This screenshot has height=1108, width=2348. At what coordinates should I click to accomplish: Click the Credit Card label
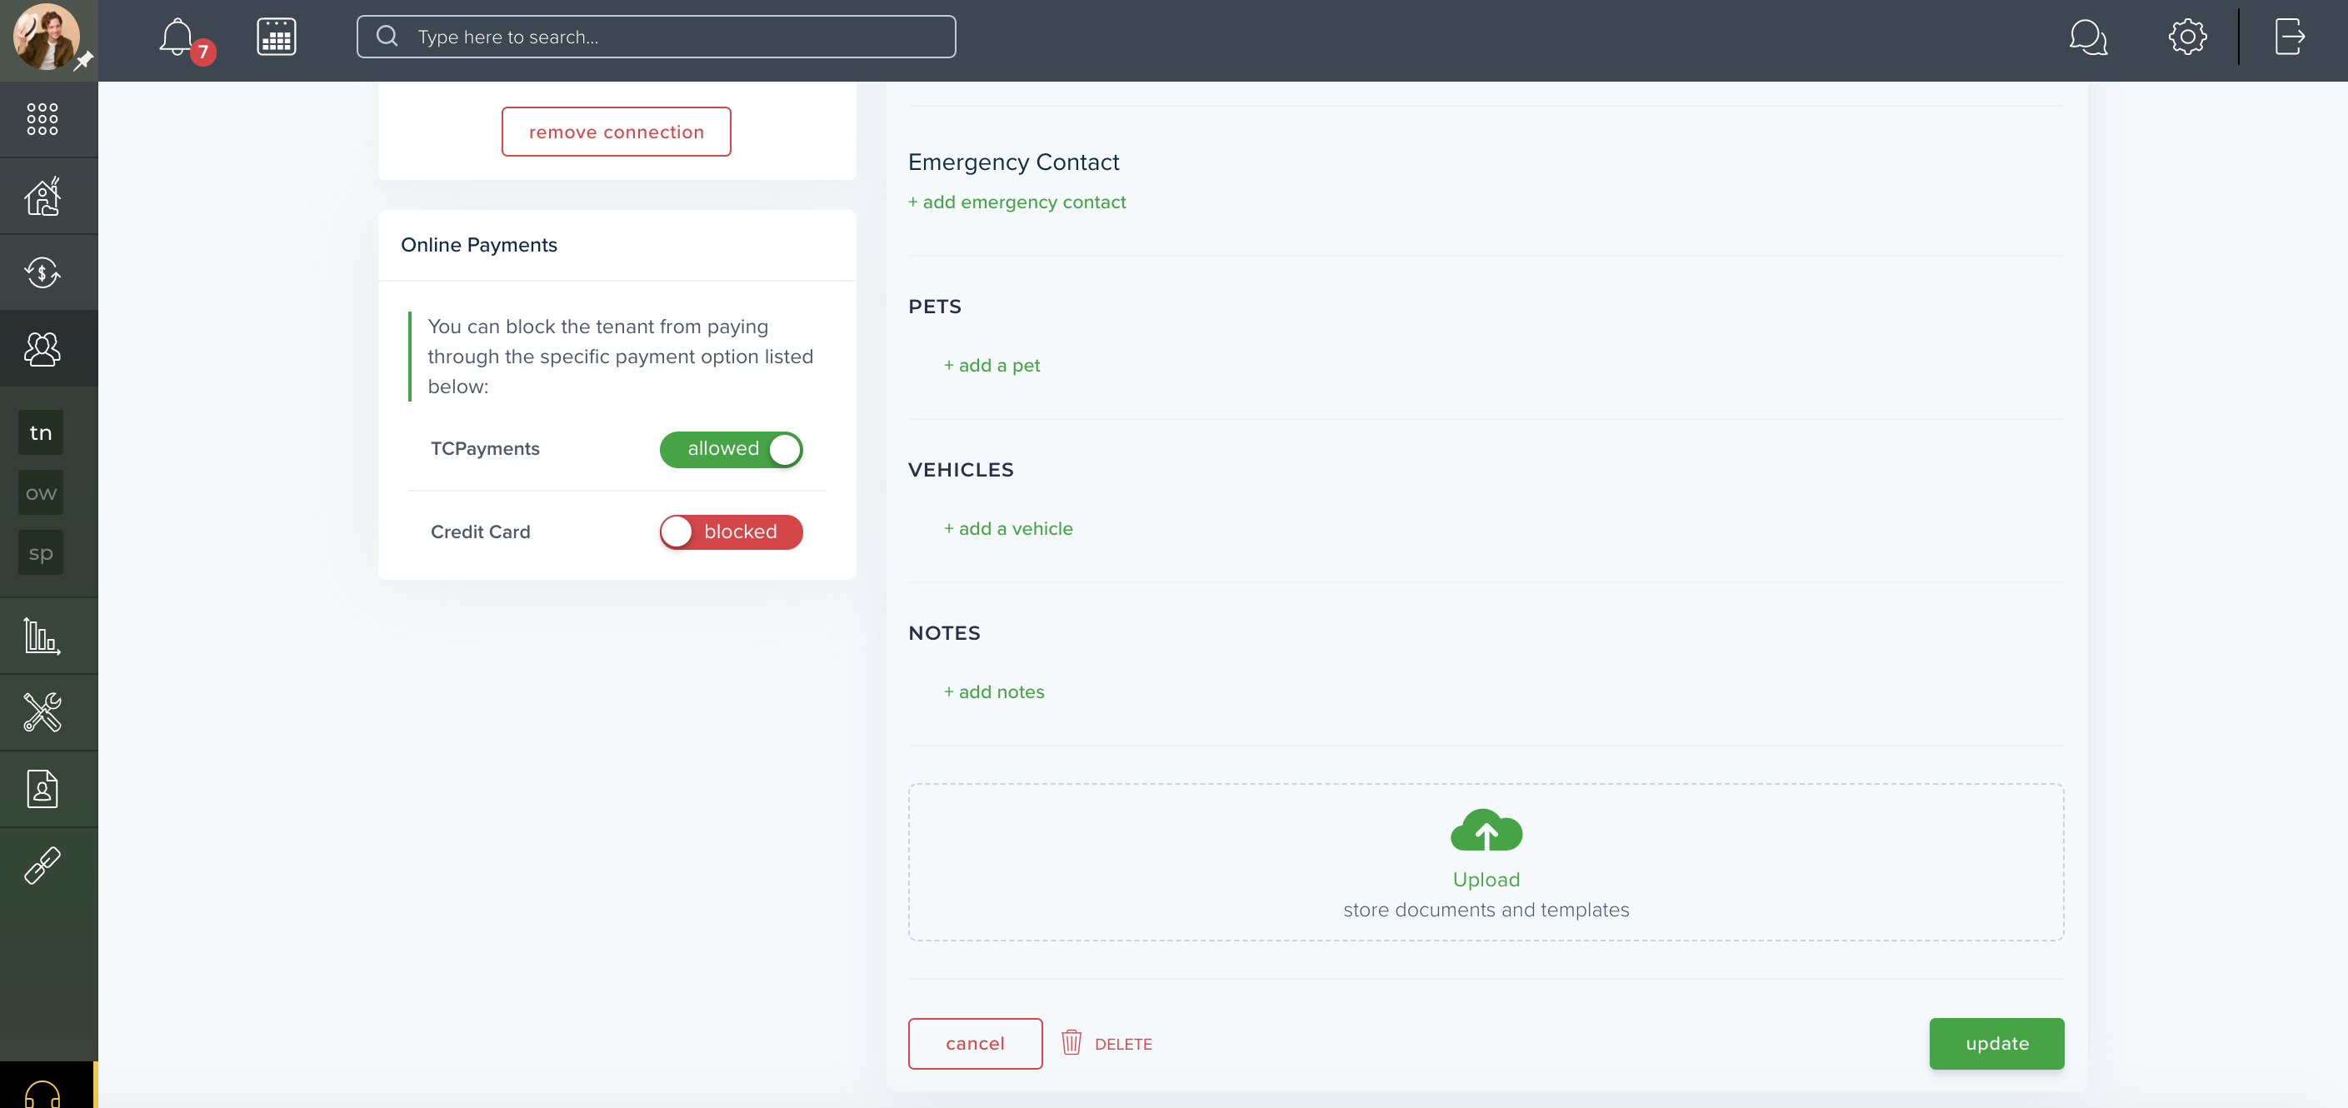[481, 532]
